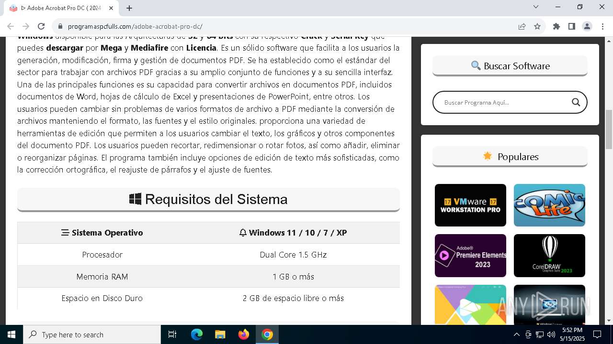The width and height of the screenshot is (613, 344).
Task: Open Chrome profile avatar
Action: 587,26
